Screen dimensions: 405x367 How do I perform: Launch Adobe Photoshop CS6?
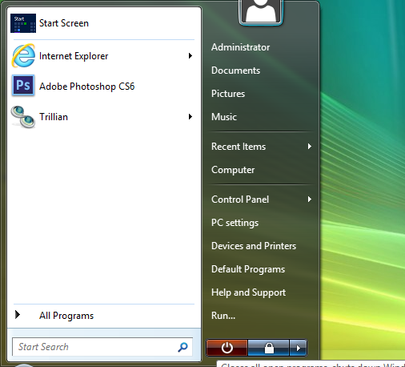click(104, 87)
